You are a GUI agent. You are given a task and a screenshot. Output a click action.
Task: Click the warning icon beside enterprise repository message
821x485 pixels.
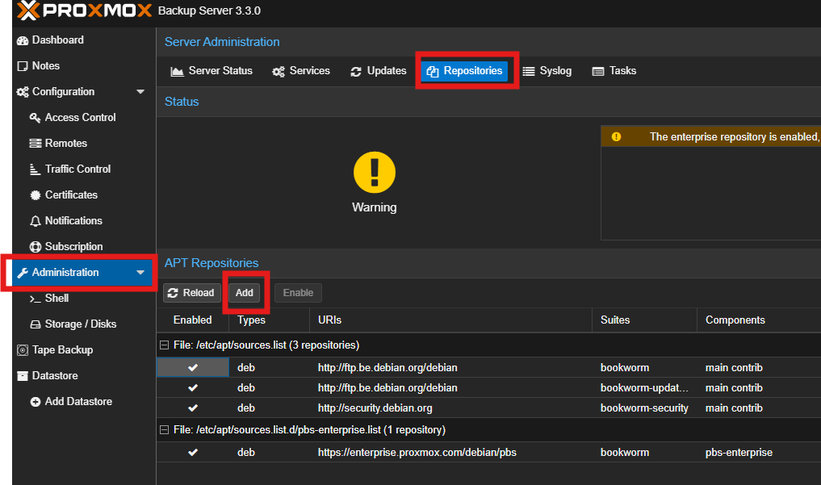(616, 136)
